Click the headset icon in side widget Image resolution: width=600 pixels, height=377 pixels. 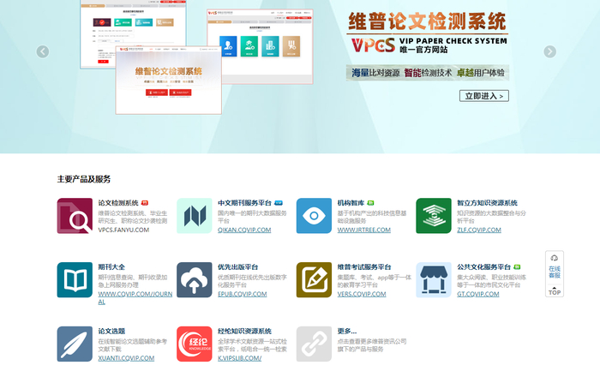(x=555, y=258)
